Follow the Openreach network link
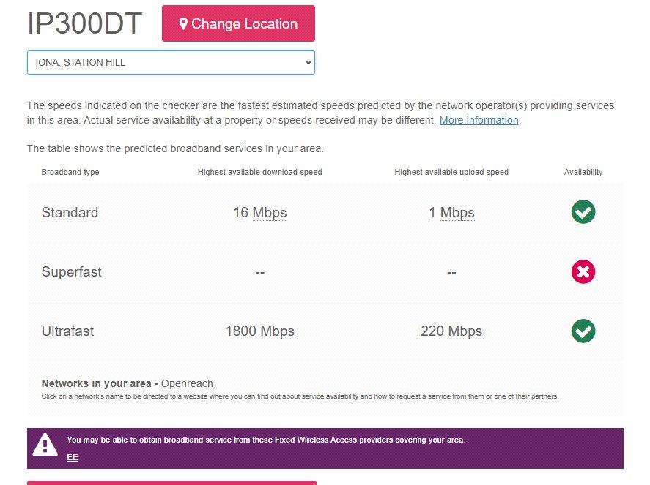 coord(187,383)
